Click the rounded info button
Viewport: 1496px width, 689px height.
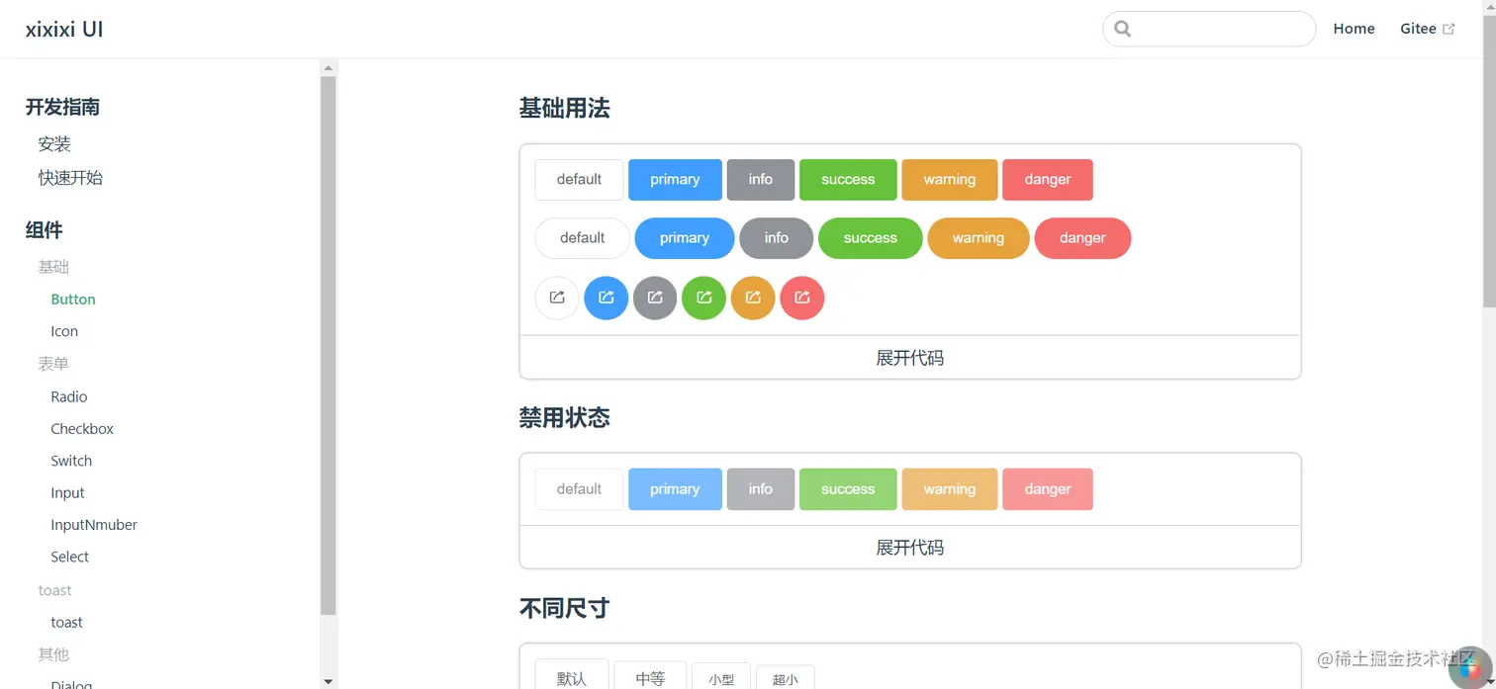pos(777,238)
